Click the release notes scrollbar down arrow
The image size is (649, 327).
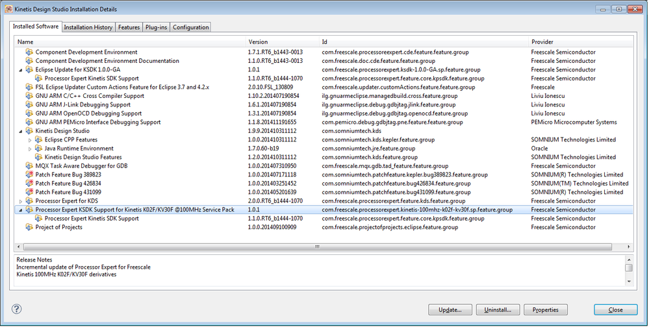(x=629, y=282)
